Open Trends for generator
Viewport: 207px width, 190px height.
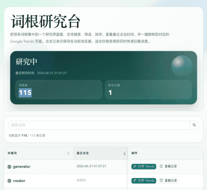click(x=144, y=166)
